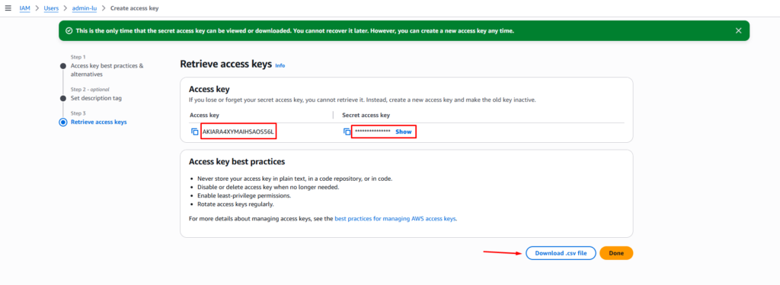780x285 pixels.
Task: Click 'Enable least-privilege permissions' text
Action: [x=245, y=195]
